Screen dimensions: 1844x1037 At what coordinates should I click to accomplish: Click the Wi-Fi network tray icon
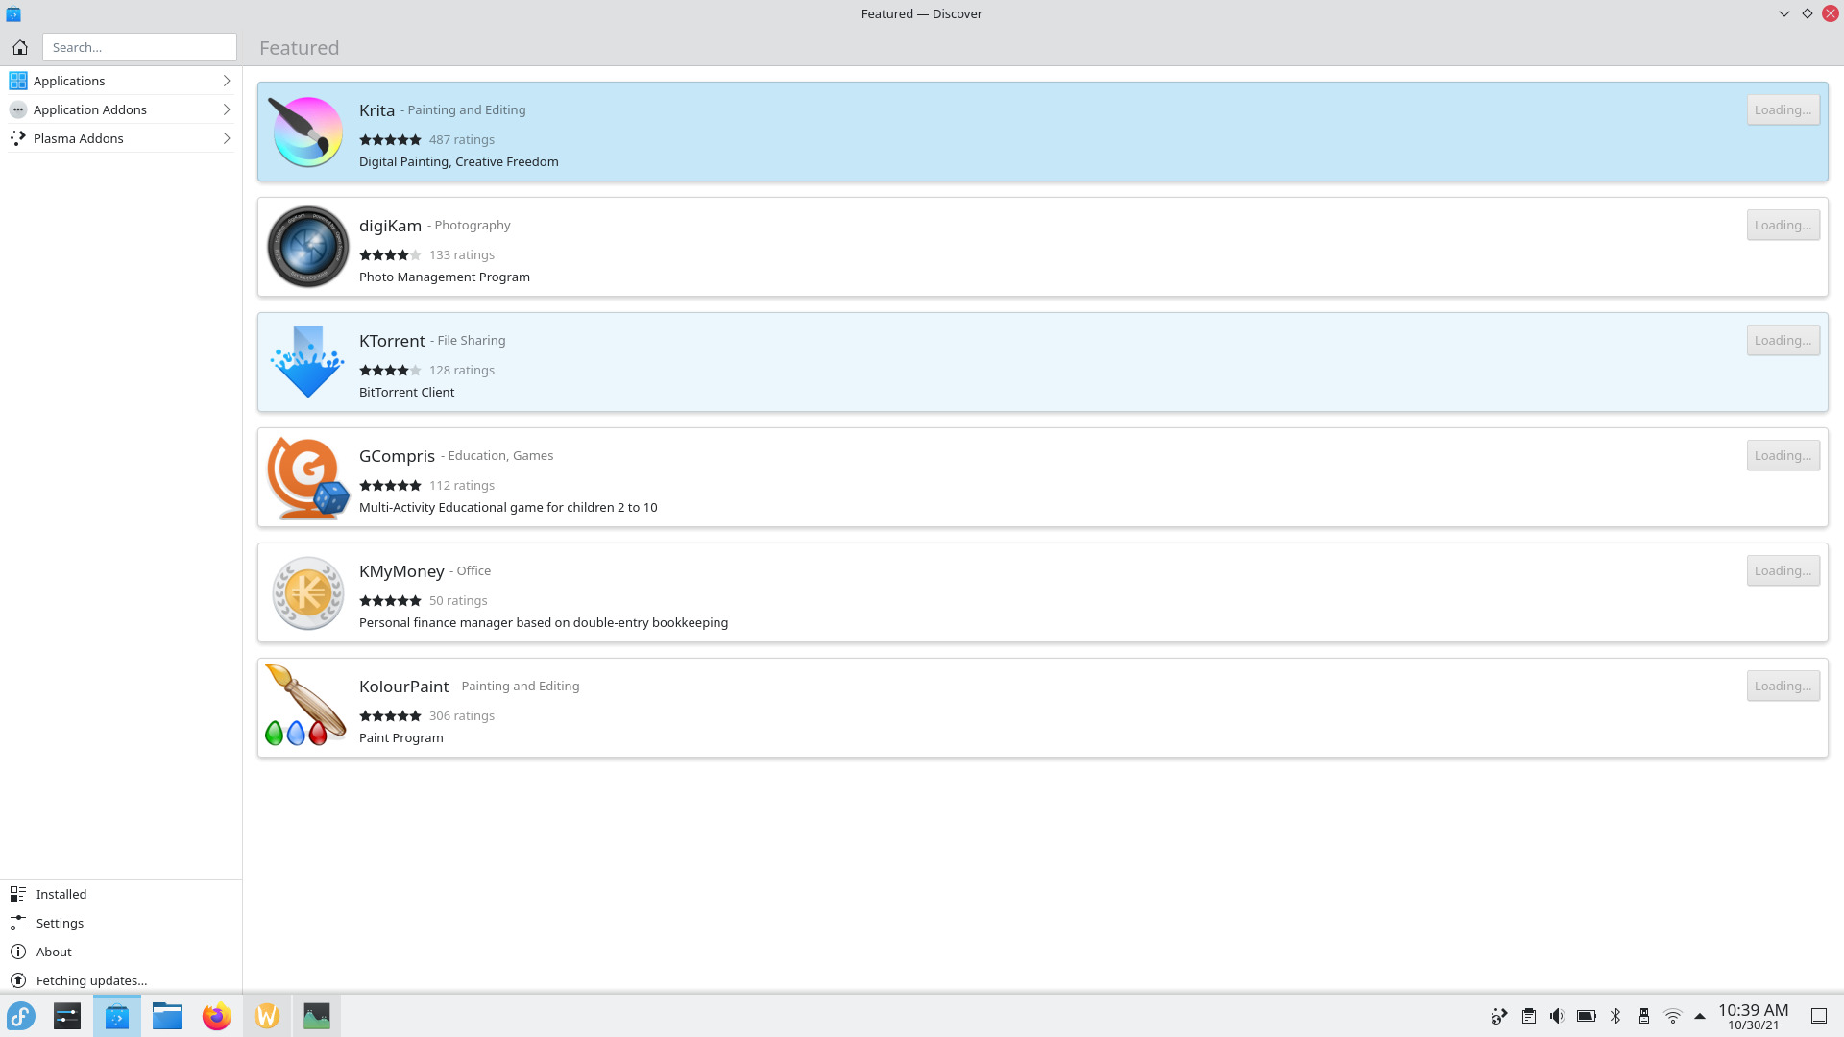click(x=1672, y=1016)
